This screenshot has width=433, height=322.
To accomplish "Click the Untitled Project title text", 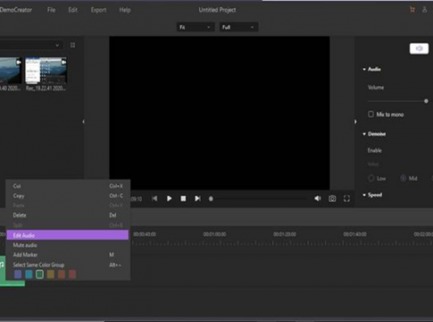I will click(217, 10).
